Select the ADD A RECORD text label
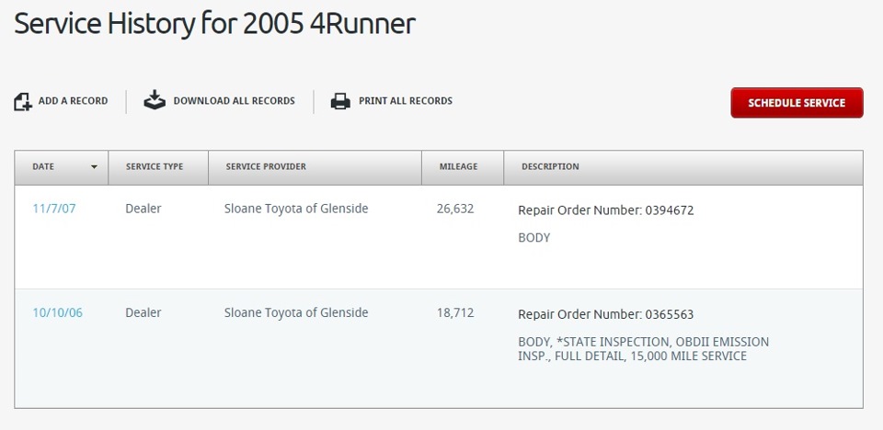The image size is (883, 430). click(x=74, y=101)
